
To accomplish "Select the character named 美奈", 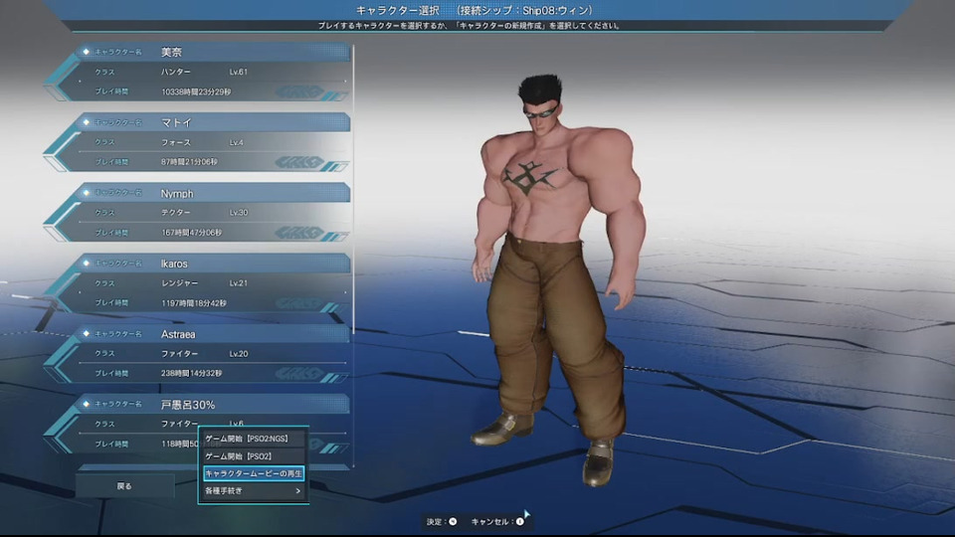I will tap(198, 72).
